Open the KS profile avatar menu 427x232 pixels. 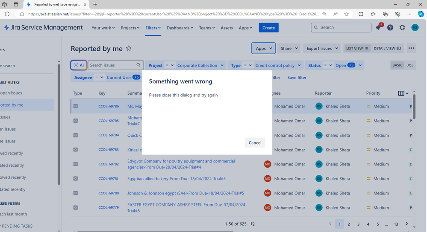[x=415, y=27]
